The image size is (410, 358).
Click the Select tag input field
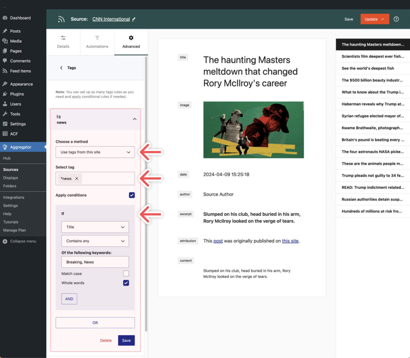tap(95, 179)
